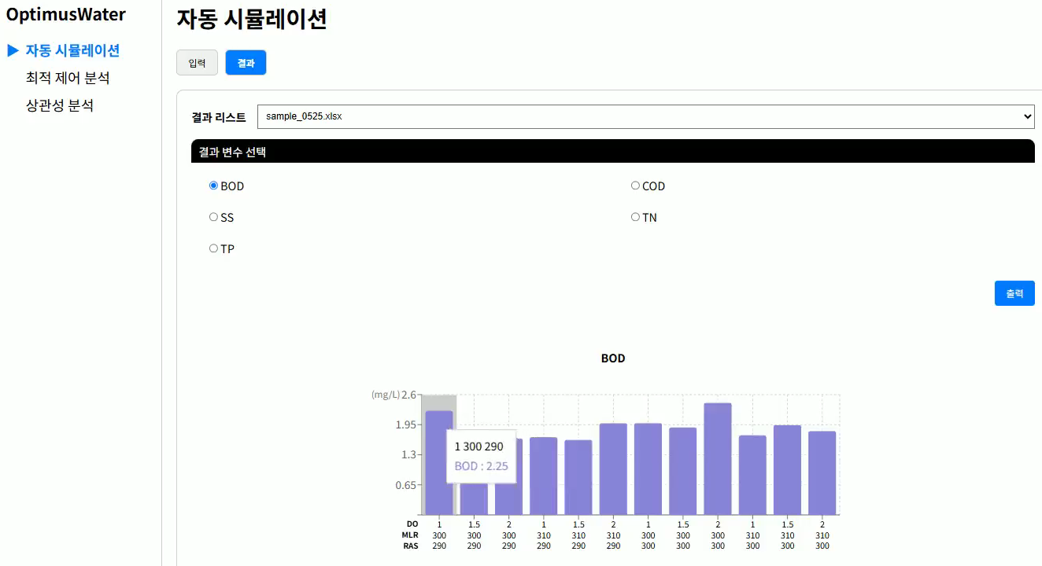Click the last bar in the BOD chart

(822, 473)
